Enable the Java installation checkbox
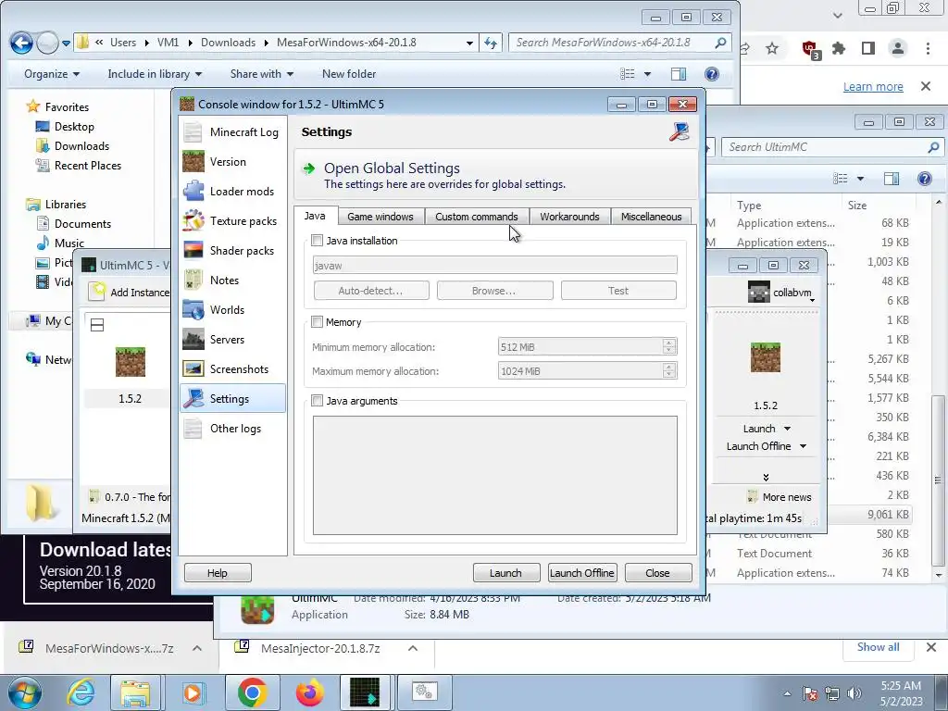948x711 pixels. point(317,240)
